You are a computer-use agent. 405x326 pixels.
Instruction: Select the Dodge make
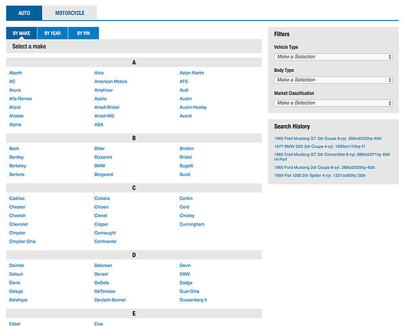pyautogui.click(x=186, y=283)
